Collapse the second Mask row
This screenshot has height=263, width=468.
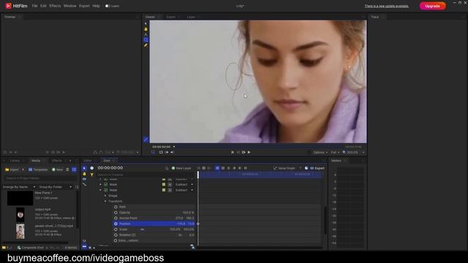(101, 190)
